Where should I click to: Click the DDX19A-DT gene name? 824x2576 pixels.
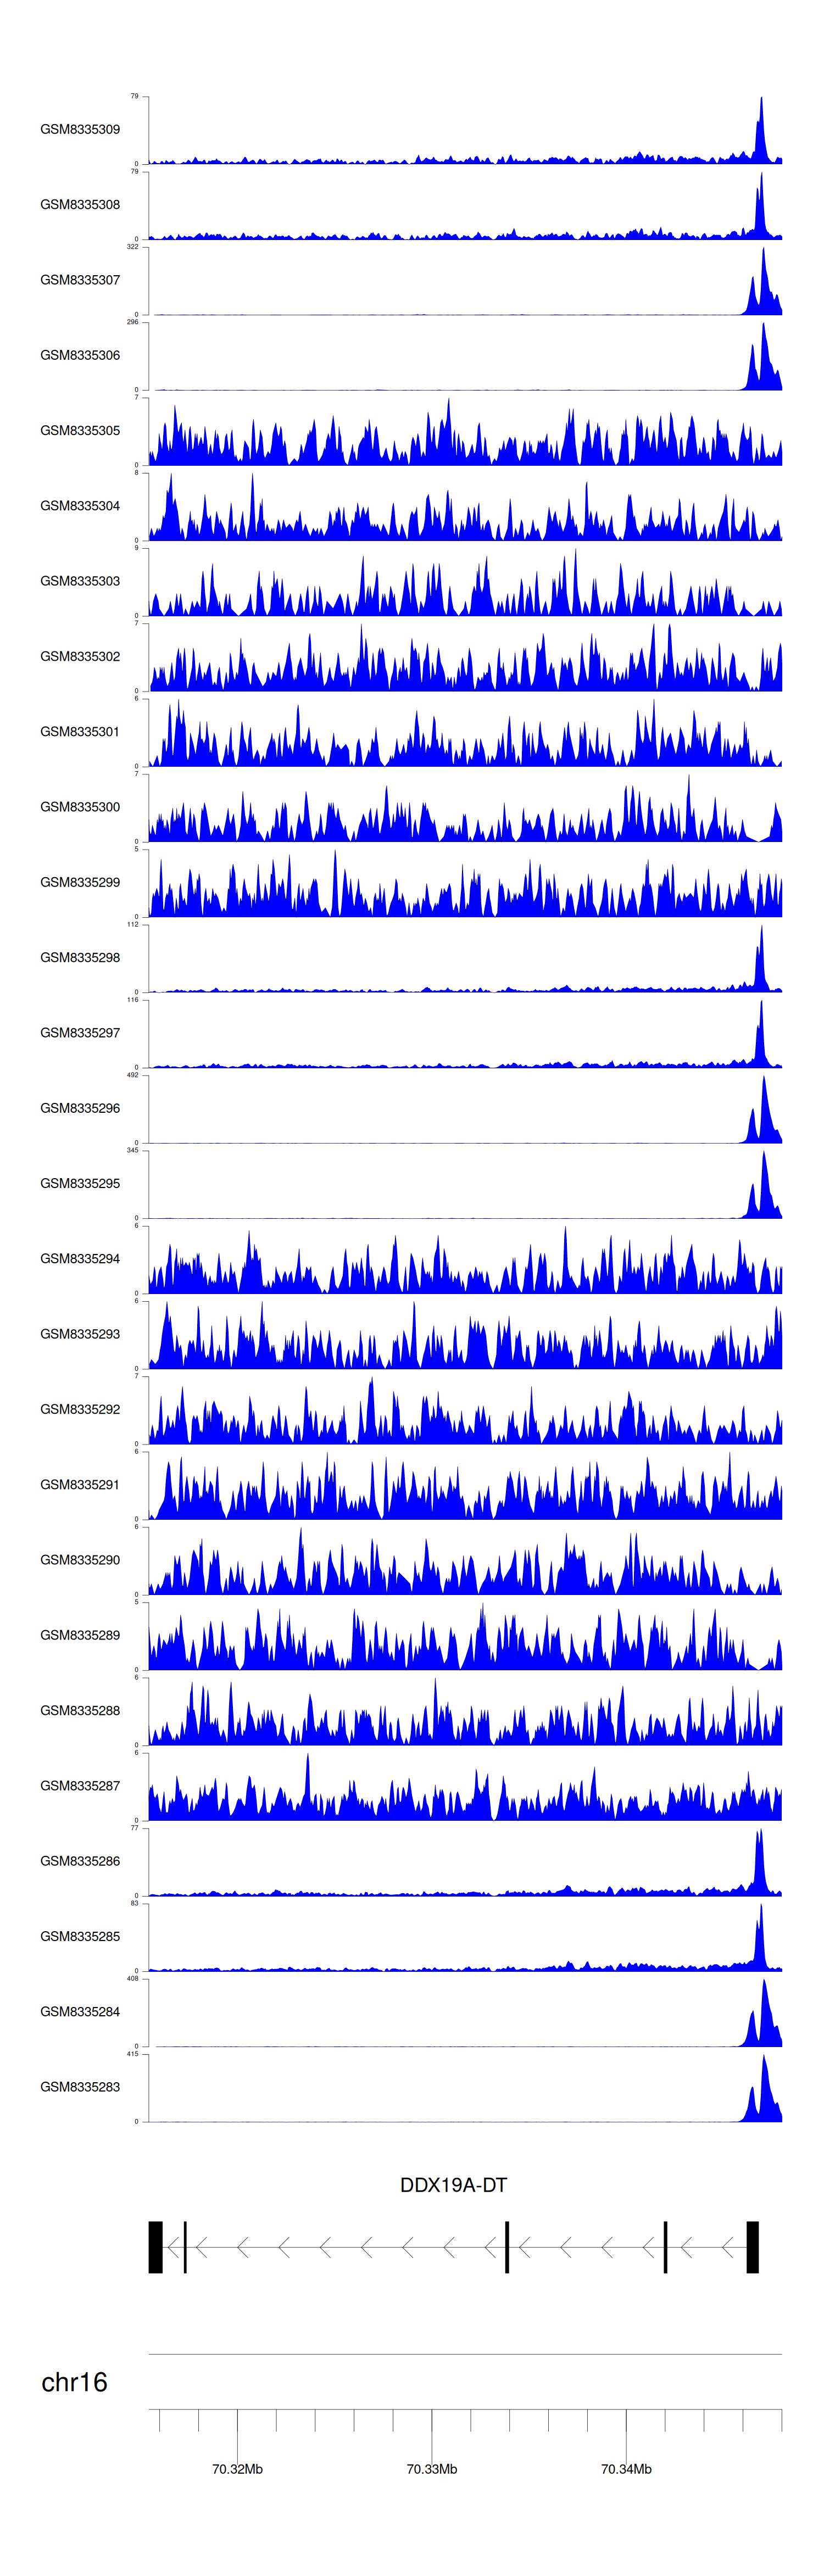[x=453, y=2185]
